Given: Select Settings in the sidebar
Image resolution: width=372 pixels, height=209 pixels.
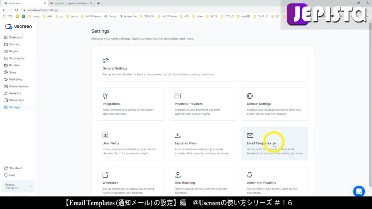Looking at the screenshot, I should [x=15, y=107].
